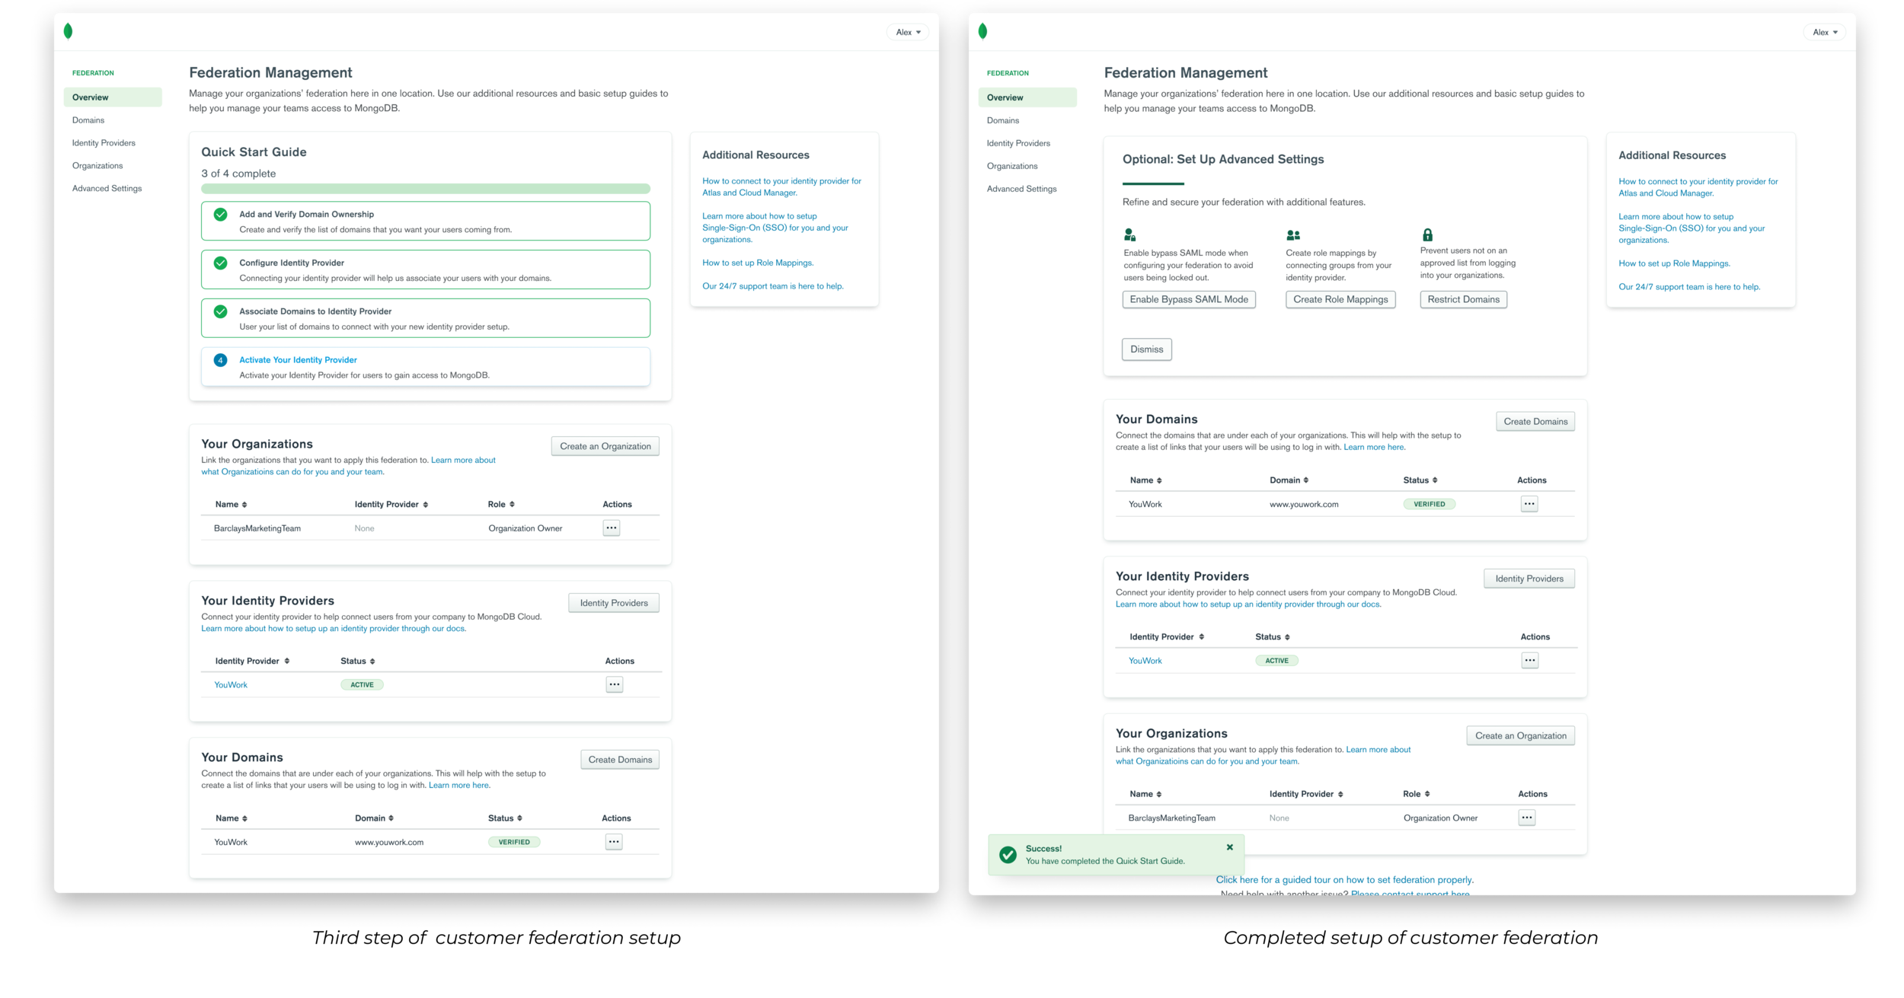Click MongoDB leaf logo in left screen
1904x998 pixels.
click(68, 31)
